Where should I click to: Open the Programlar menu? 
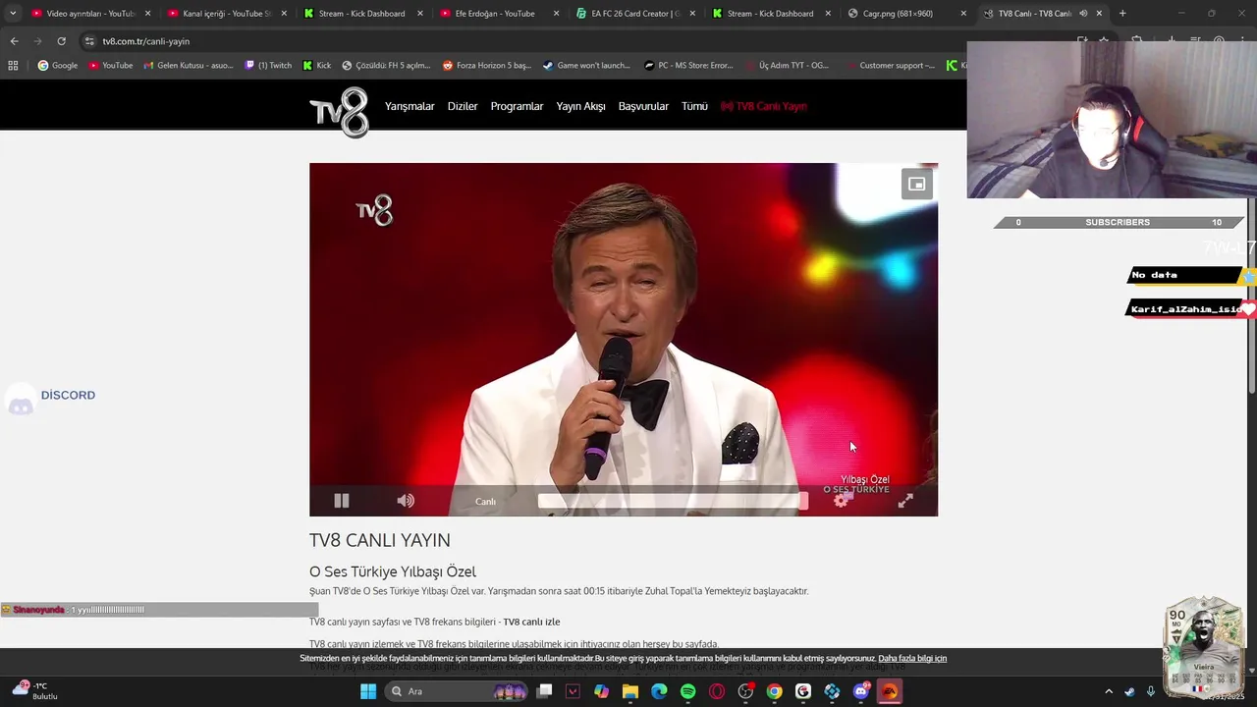tap(517, 106)
